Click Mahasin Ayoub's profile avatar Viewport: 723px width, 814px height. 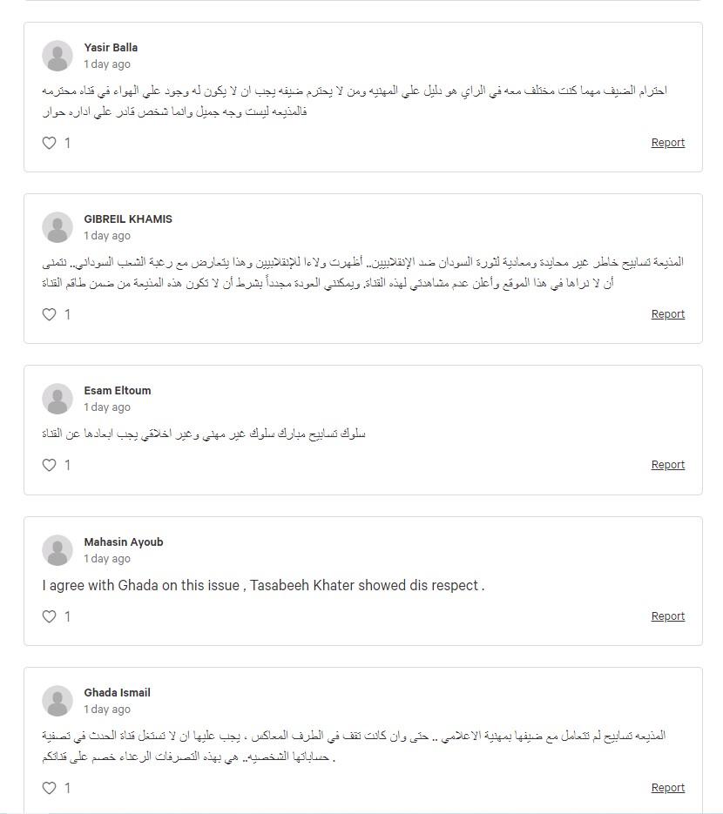point(57,550)
